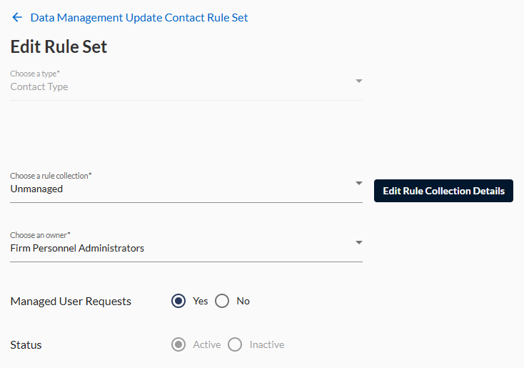This screenshot has height=368, width=524.
Task: Click the back arrow icon
Action: point(17,17)
